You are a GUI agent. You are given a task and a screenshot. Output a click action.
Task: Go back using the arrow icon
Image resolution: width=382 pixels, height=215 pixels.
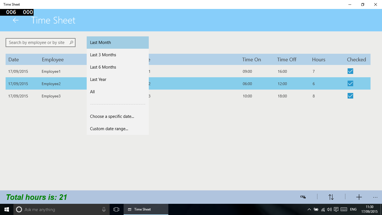(16, 20)
